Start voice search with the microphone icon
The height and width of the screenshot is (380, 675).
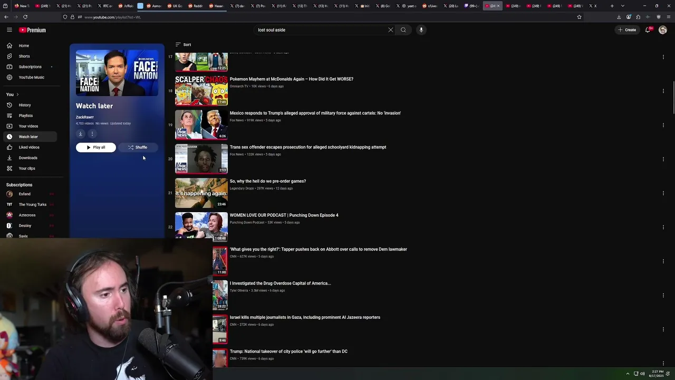tap(421, 30)
